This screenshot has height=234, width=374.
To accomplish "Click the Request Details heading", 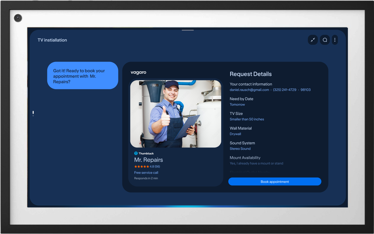I will click(251, 74).
